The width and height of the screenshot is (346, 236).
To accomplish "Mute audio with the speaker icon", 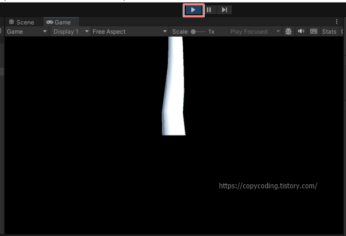I will click(x=301, y=31).
